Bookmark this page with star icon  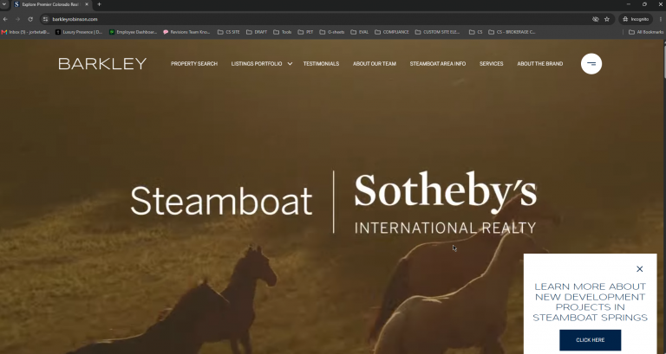point(607,19)
